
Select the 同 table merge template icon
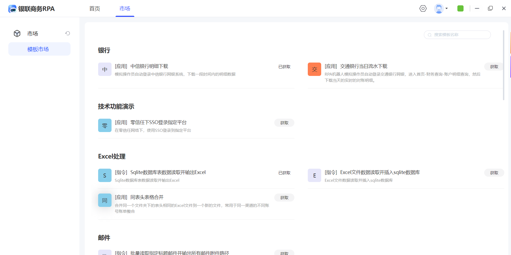(x=105, y=200)
